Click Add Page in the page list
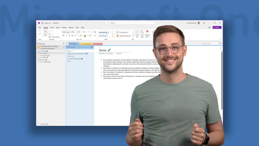Screen dimensions: 259x146 click(71, 47)
